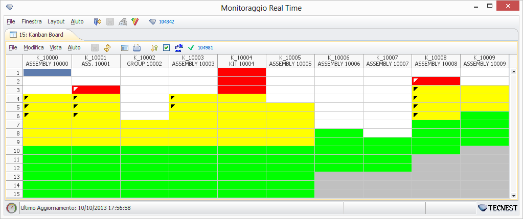Open the main File menu
This screenshot has height=219, width=523.
point(11,21)
